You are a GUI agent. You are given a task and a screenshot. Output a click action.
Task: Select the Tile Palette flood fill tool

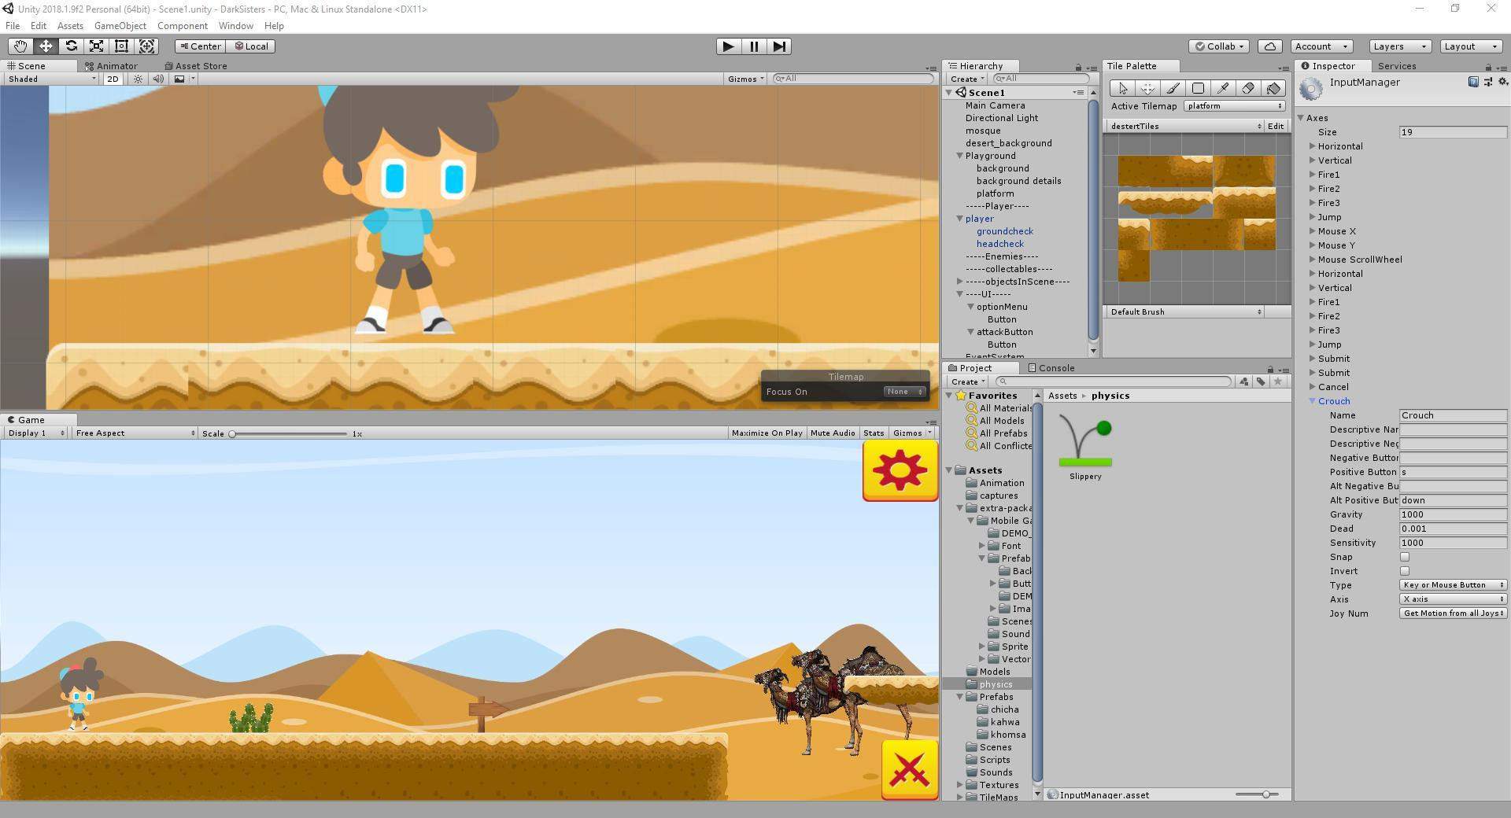(x=1273, y=88)
